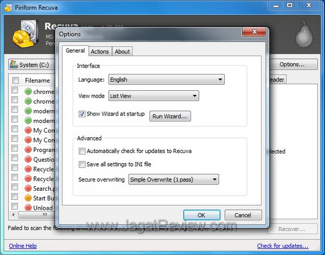Open the Online Help link
The width and height of the screenshot is (325, 255).
pyautogui.click(x=23, y=246)
